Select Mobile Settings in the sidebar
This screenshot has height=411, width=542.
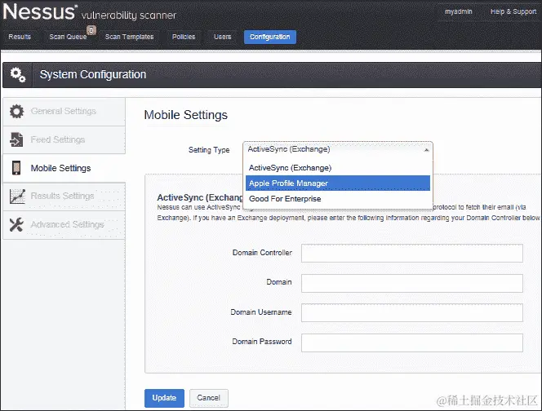pos(64,168)
